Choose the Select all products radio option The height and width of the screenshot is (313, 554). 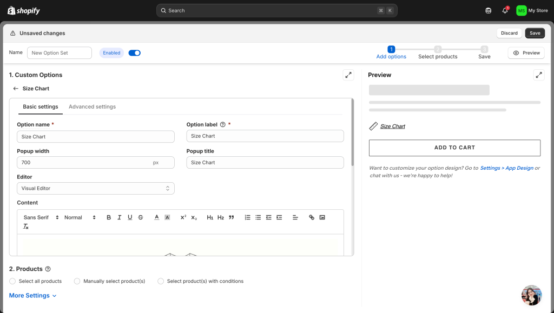[x=12, y=281]
